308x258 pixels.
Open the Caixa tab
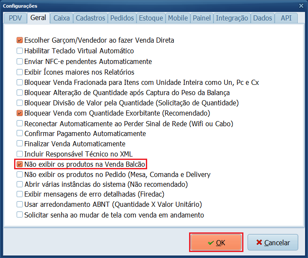pos(62,18)
